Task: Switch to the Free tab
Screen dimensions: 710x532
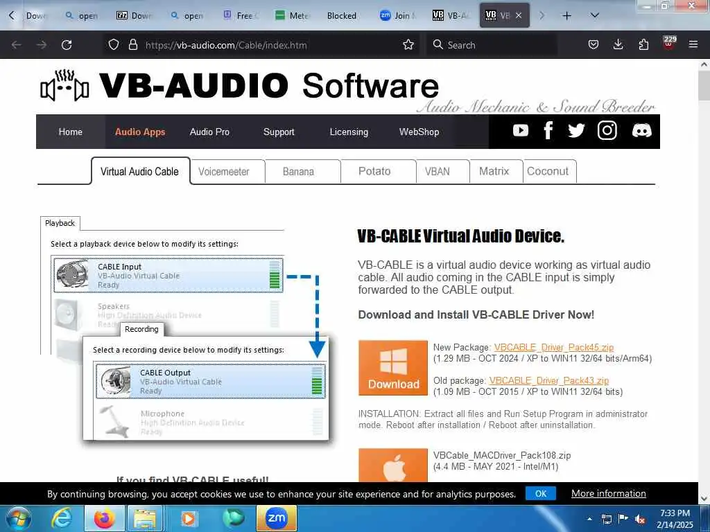Action: 241,16
